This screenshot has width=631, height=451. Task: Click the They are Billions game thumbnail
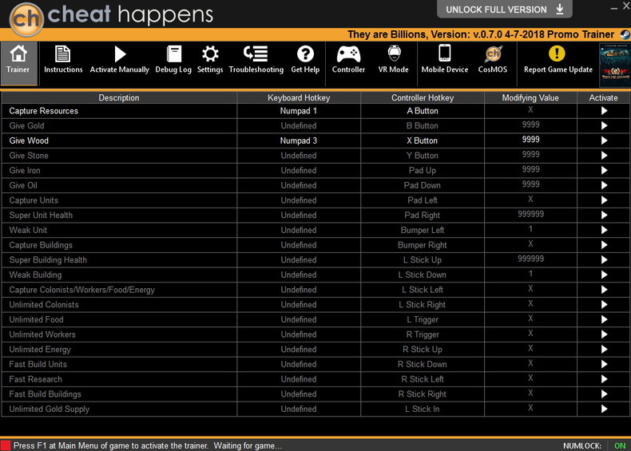pyautogui.click(x=615, y=65)
